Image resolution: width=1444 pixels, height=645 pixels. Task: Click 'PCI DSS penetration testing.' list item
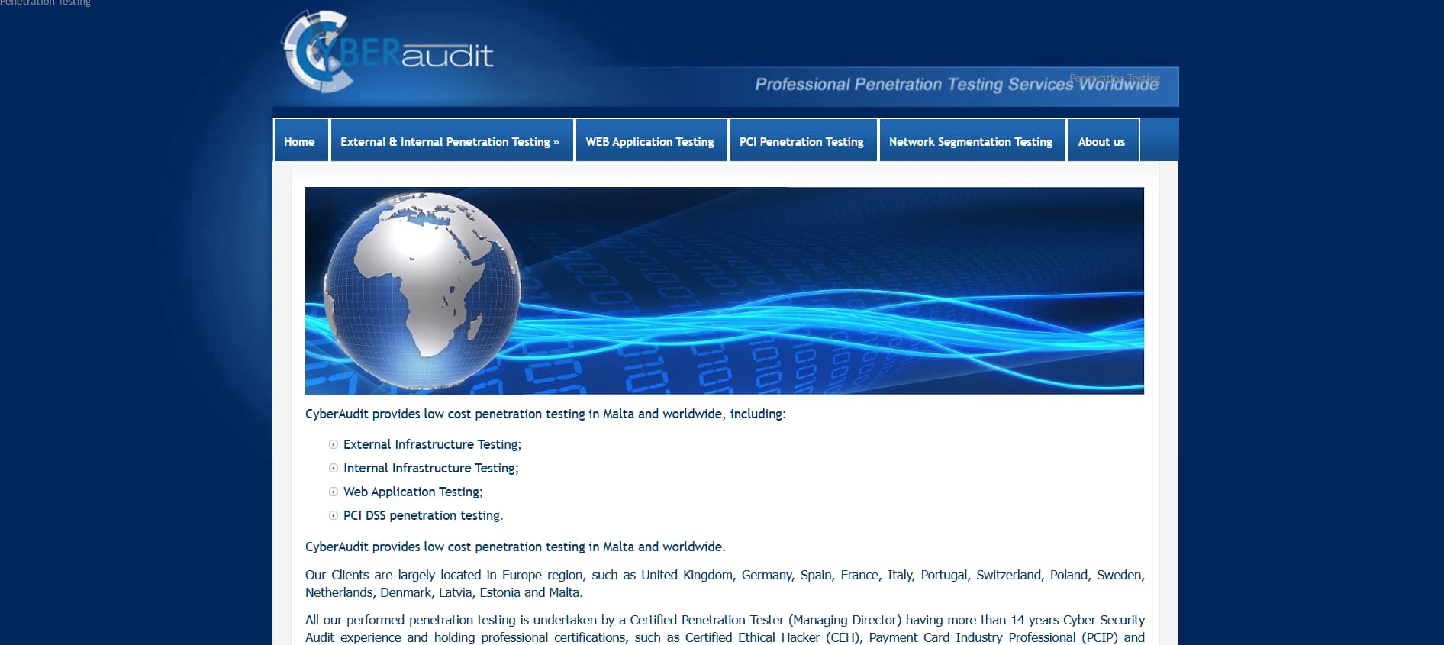coord(423,515)
